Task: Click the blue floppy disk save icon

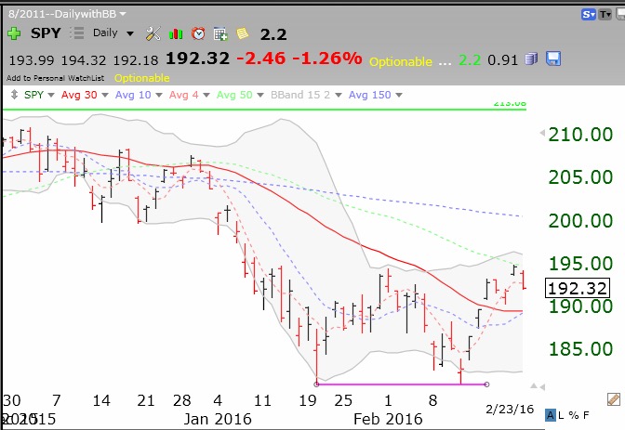Action: tap(553, 59)
